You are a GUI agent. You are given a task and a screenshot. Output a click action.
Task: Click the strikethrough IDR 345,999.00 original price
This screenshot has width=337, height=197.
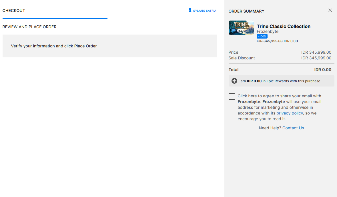coord(270,41)
